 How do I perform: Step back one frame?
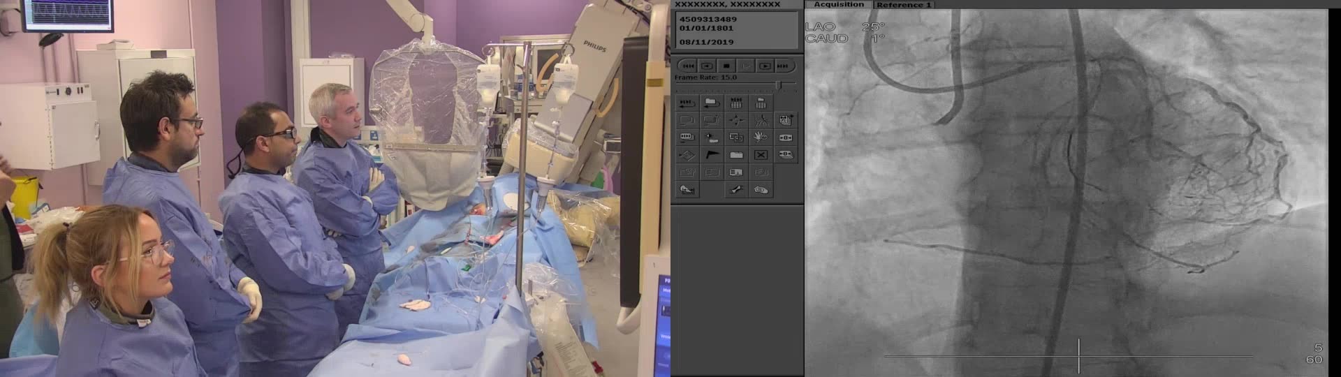click(708, 66)
